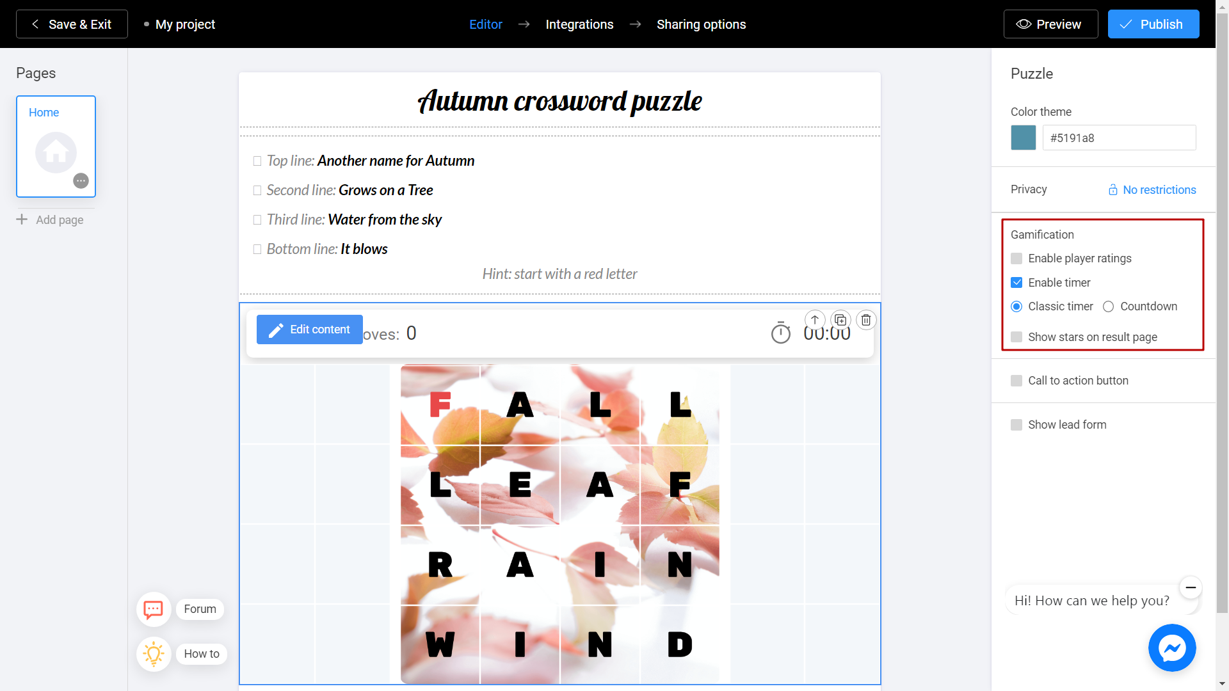
Task: Enable Show stars on result page
Action: pyautogui.click(x=1017, y=337)
